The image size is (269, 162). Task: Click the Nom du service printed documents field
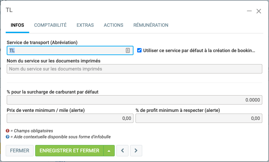(x=134, y=69)
